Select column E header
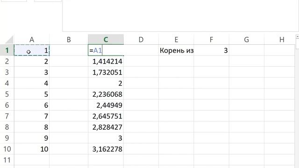Viewport: 299px width, 168px height. pyautogui.click(x=176, y=39)
